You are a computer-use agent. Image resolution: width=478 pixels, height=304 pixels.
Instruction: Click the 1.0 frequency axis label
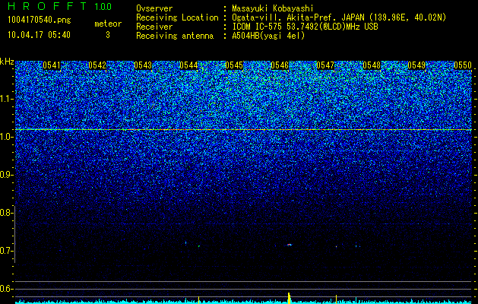coord(6,137)
